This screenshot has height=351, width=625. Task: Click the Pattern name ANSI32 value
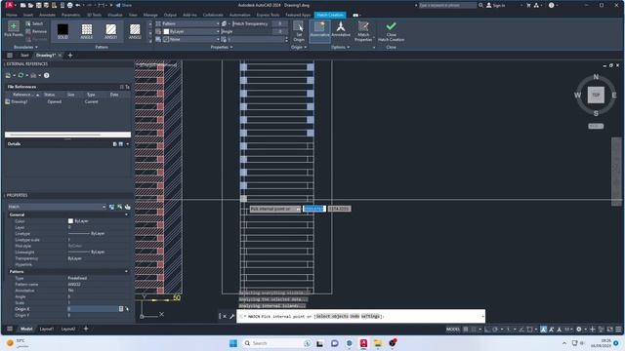(x=74, y=284)
